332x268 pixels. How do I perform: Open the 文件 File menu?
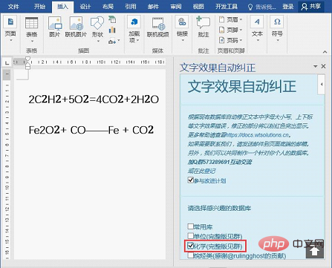coord(13,7)
